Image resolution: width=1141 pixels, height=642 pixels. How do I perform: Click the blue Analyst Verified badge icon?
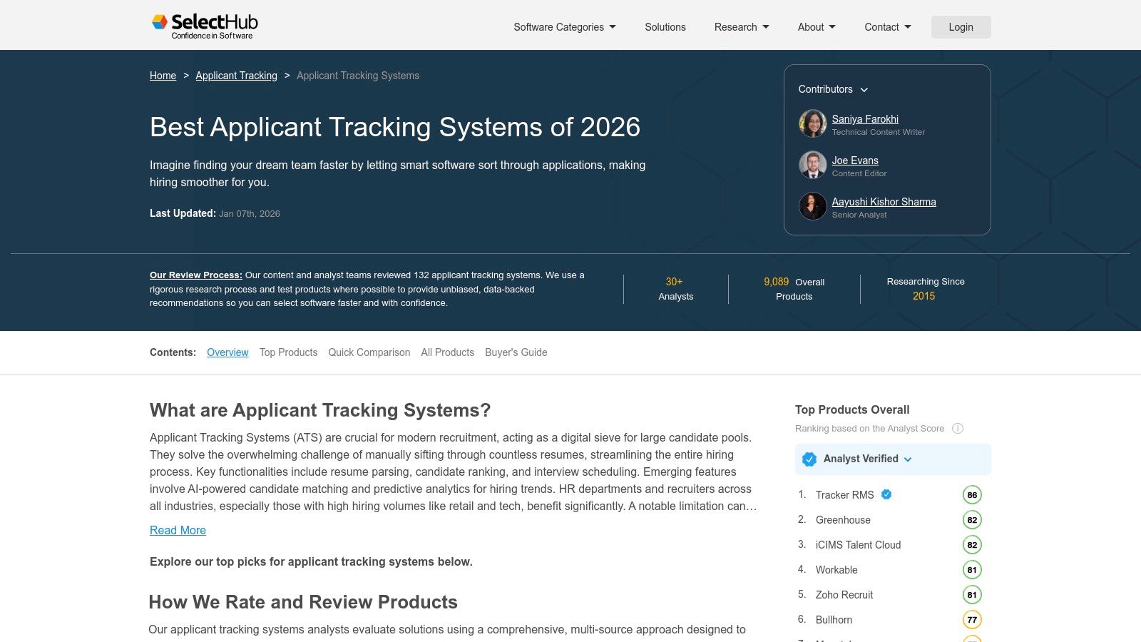tap(809, 459)
